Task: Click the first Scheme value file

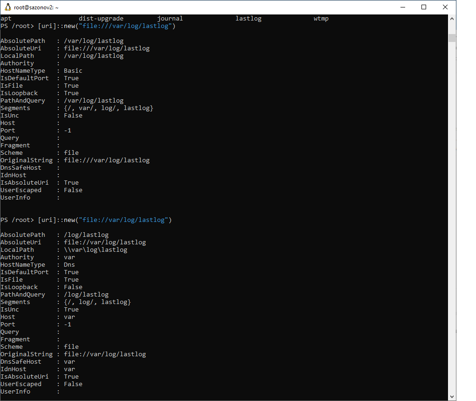Action: pyautogui.click(x=71, y=153)
